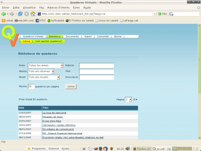
Task: Click the small Firefox icon left of the clock
Action: [x=111, y=149]
